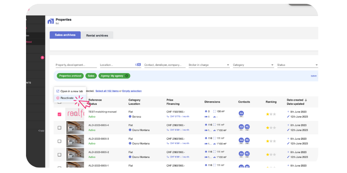Click the ALD-2023-0805-3 reference text
The image size is (347, 173).
pyautogui.click(x=99, y=138)
